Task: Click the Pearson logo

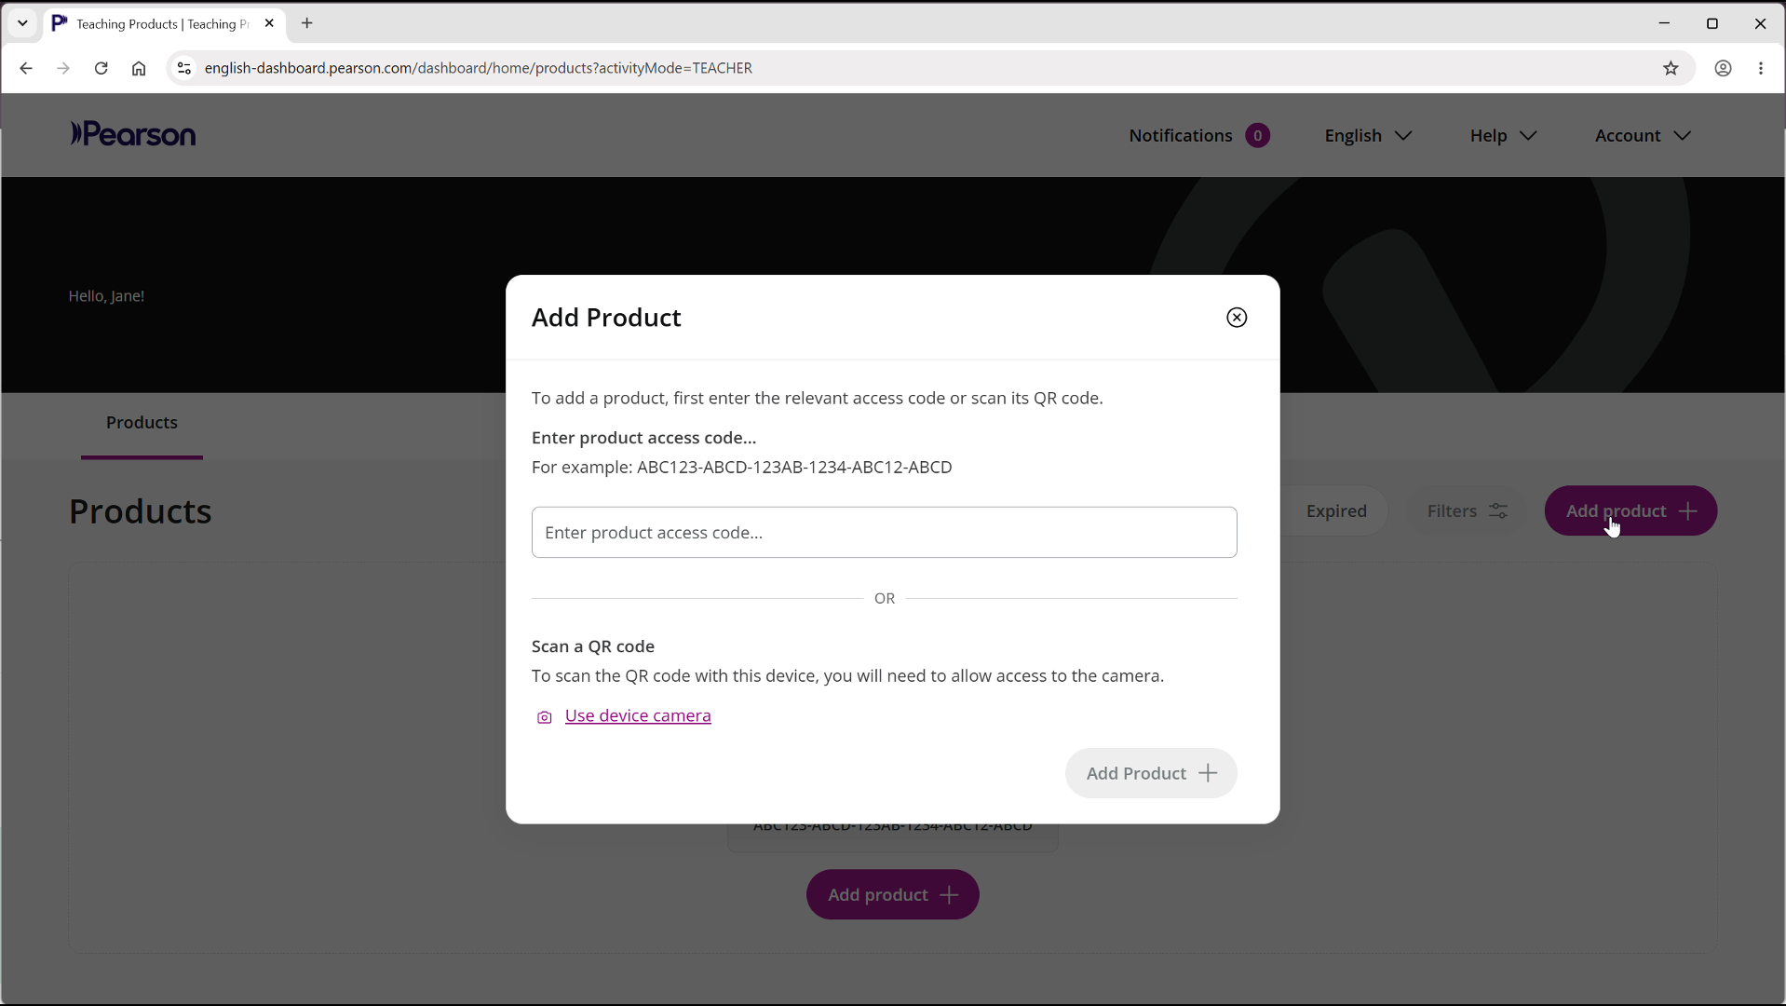Action: click(133, 135)
